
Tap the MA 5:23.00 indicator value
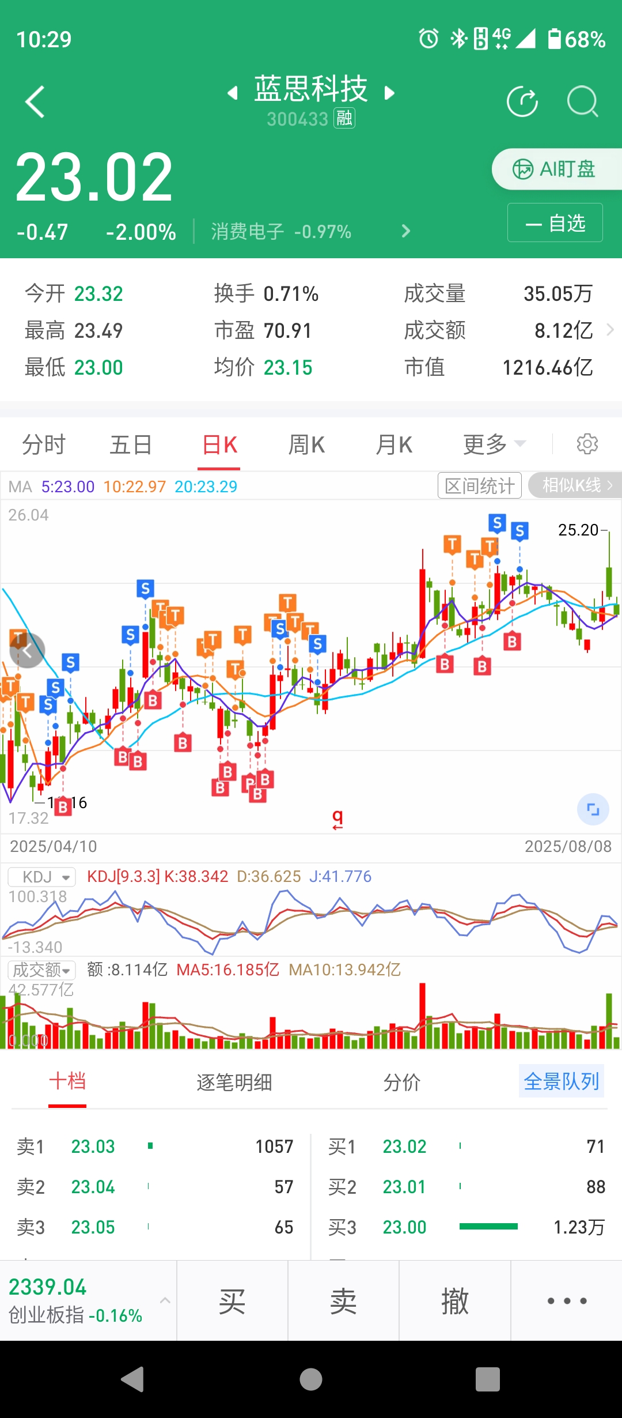coord(67,487)
